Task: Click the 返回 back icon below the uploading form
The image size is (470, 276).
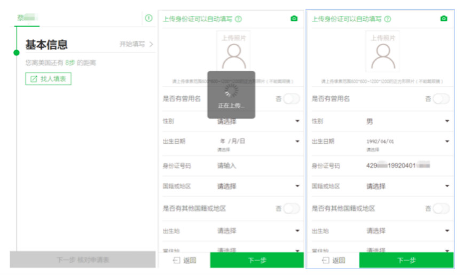Action: click(x=176, y=261)
